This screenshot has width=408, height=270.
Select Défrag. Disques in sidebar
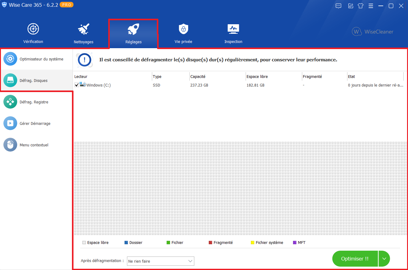pyautogui.click(x=36, y=80)
